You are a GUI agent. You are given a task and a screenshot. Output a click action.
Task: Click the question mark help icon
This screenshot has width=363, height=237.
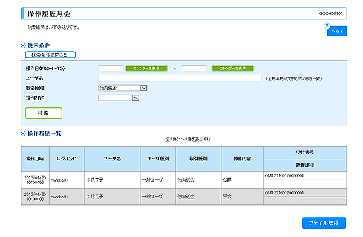click(327, 26)
